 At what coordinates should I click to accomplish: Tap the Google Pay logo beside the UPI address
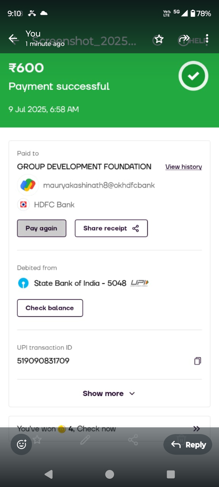[x=28, y=185]
